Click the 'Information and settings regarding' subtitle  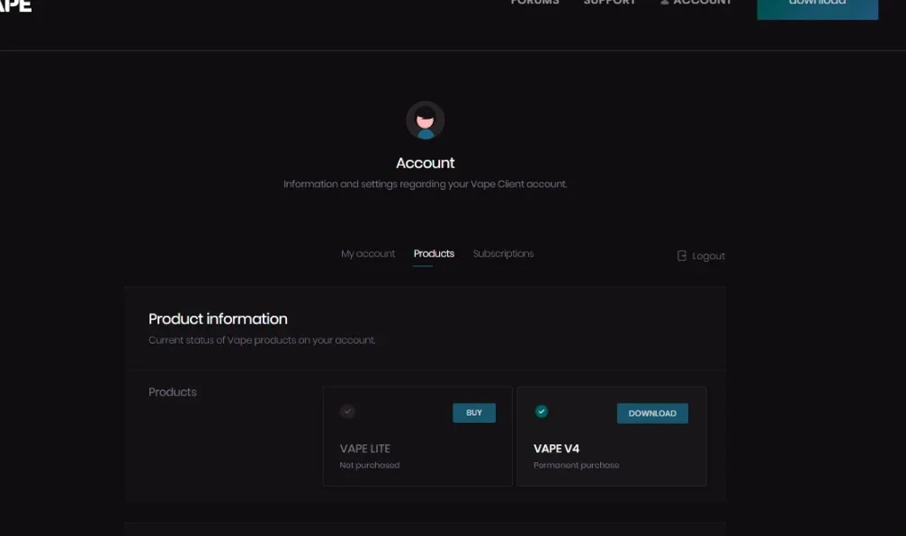click(x=426, y=184)
